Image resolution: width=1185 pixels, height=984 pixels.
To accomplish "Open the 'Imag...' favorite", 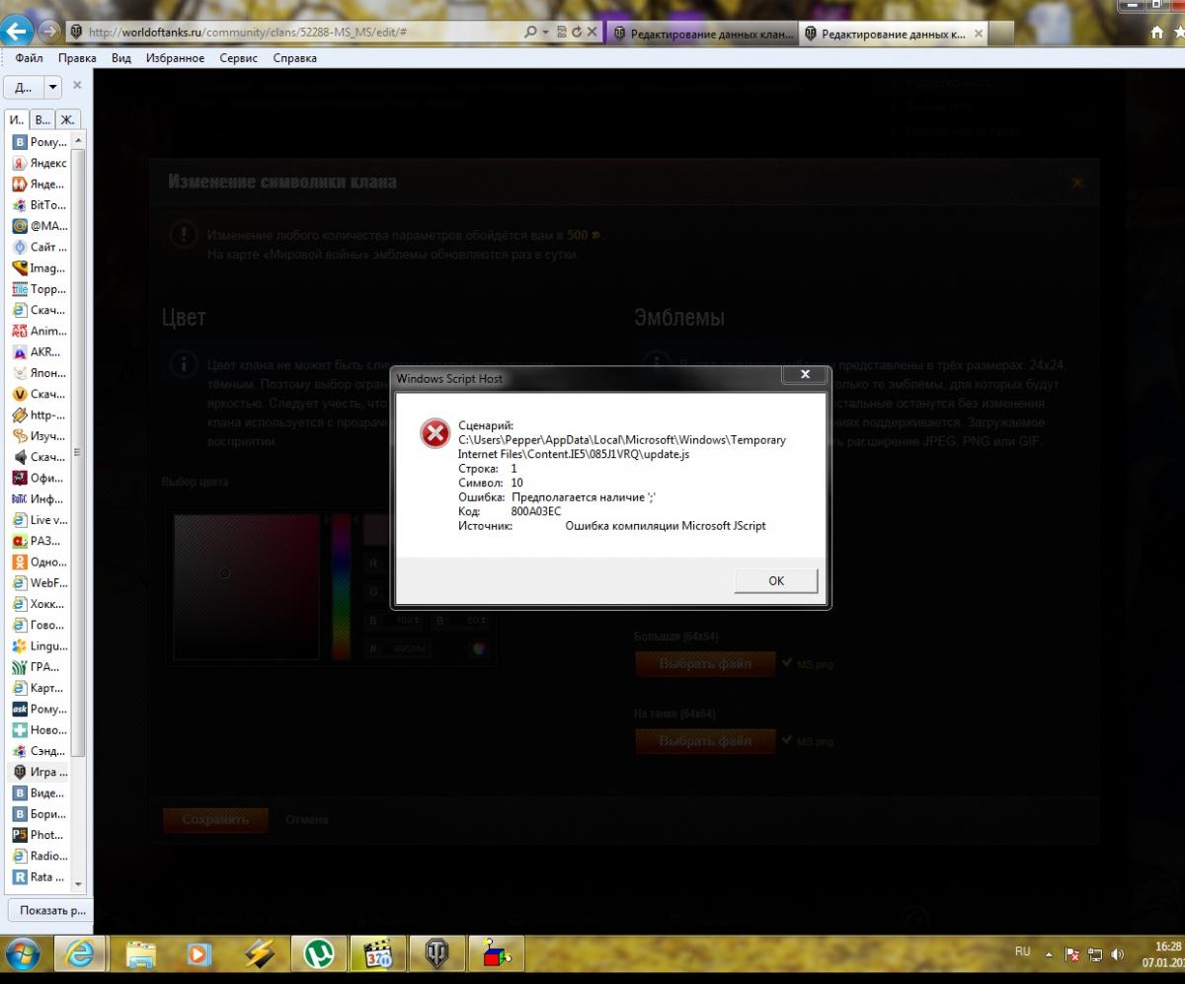I will [40, 268].
